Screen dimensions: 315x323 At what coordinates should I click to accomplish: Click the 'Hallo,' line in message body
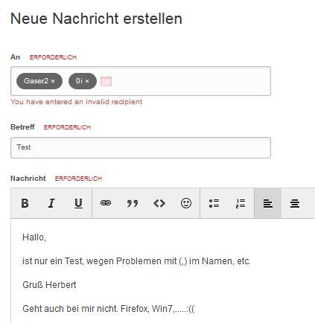pyautogui.click(x=34, y=237)
